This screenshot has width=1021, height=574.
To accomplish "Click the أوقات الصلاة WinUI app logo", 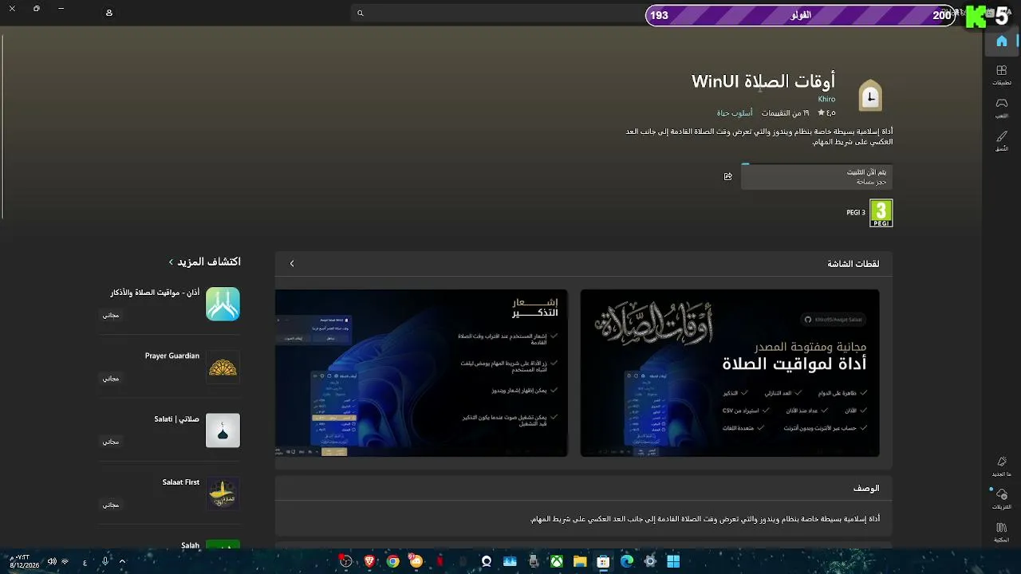I will click(x=870, y=96).
